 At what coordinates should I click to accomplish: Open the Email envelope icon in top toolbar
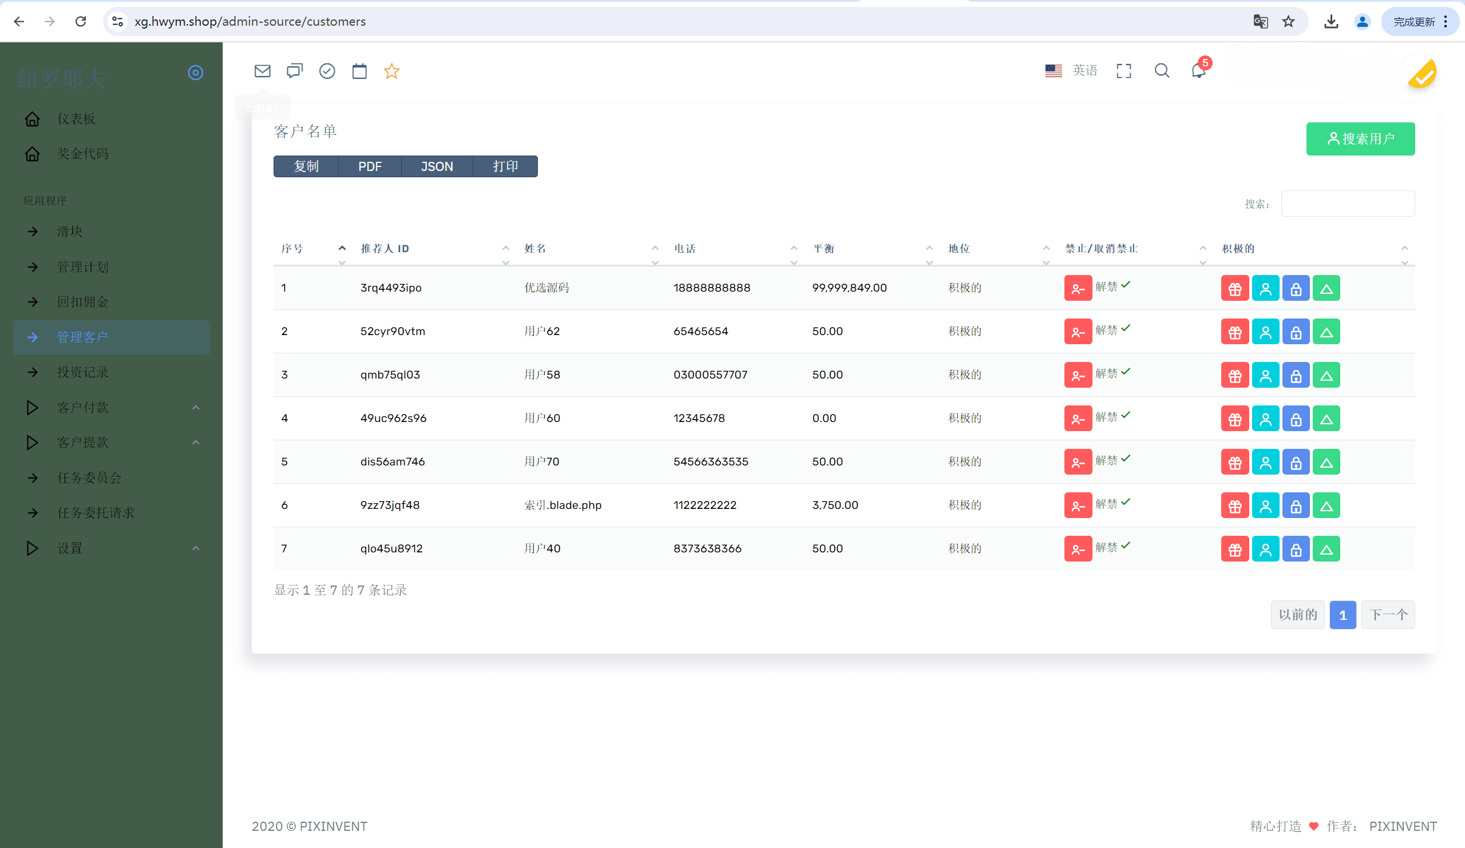(x=262, y=71)
